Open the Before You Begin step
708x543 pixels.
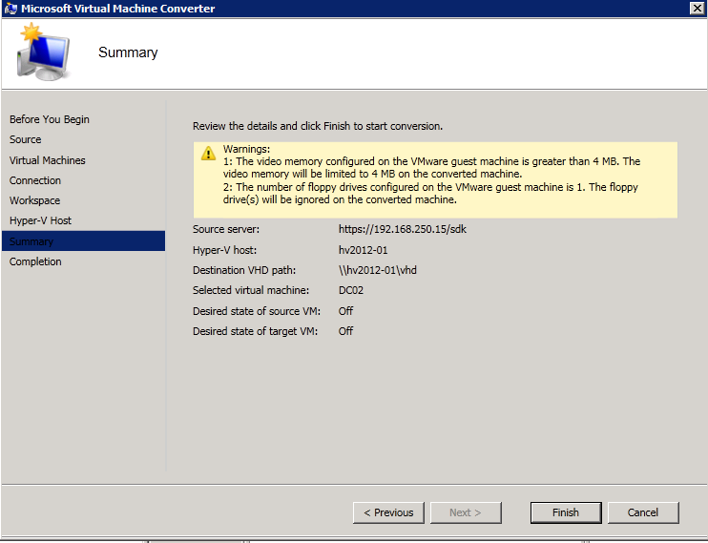[50, 119]
